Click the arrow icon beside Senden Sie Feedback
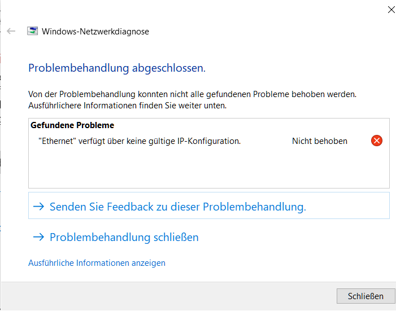 (38, 207)
